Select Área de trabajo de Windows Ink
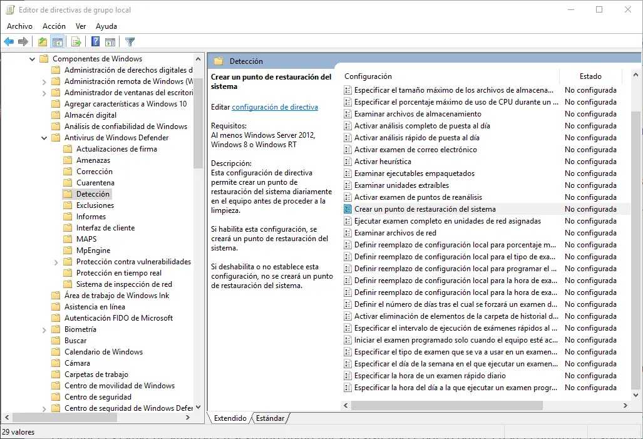 (x=117, y=296)
